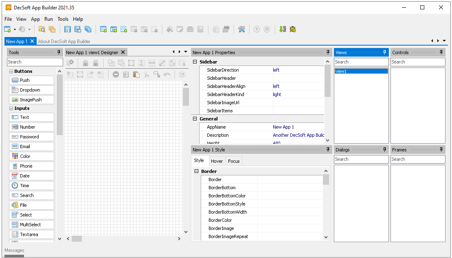Click the Add new view icon
This screenshot has width=452, height=258.
pyautogui.click(x=103, y=29)
